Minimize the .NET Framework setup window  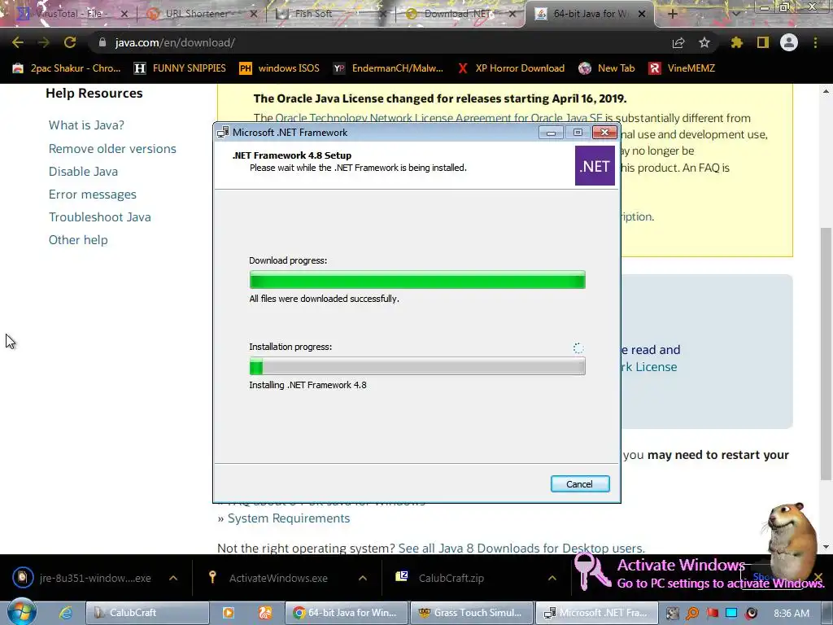[551, 133]
